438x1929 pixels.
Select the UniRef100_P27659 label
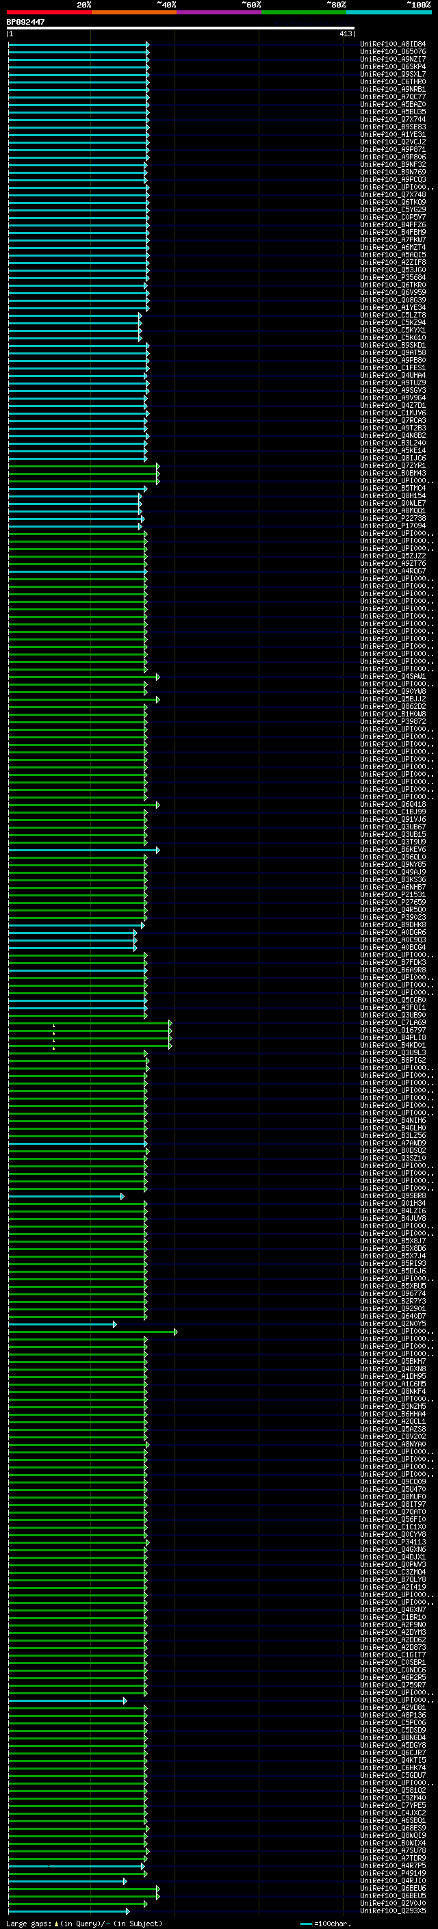[x=393, y=903]
